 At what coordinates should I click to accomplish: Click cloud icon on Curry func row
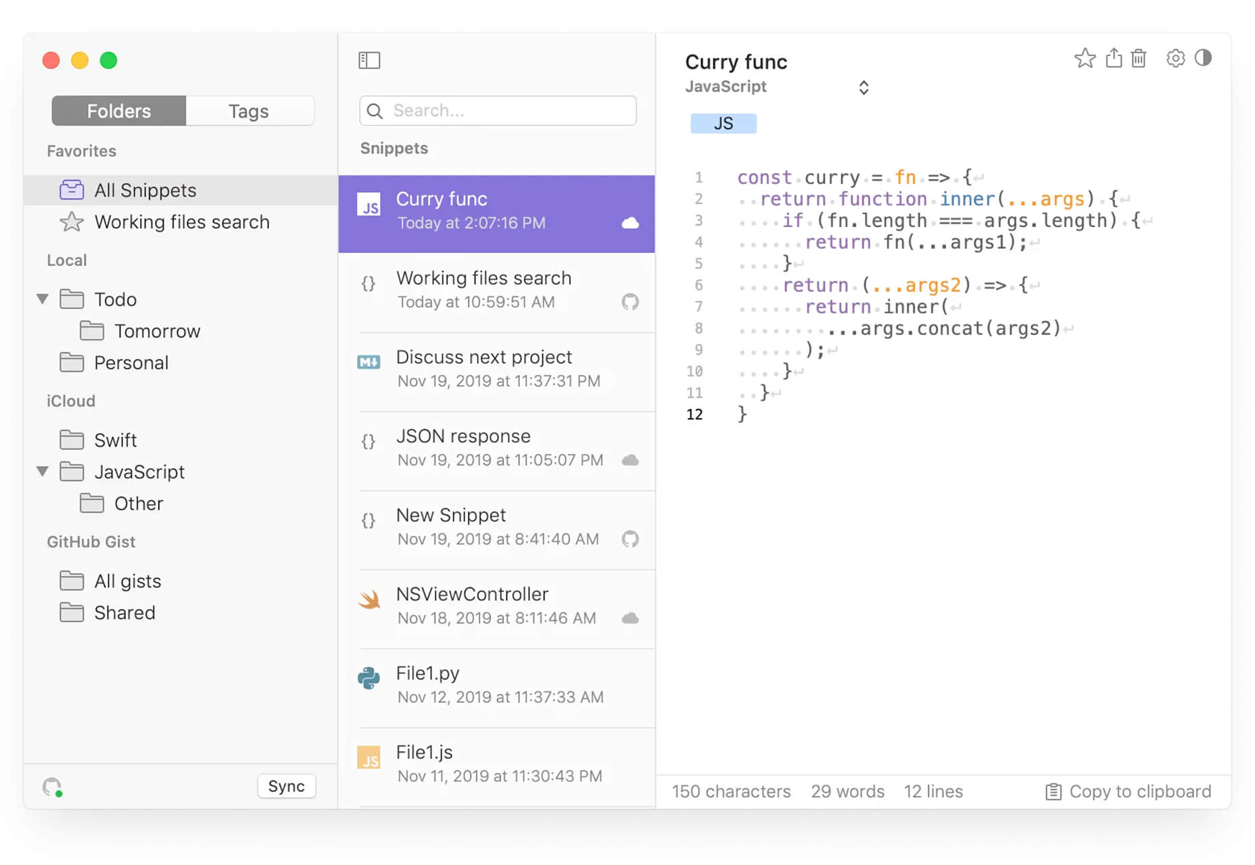point(630,223)
